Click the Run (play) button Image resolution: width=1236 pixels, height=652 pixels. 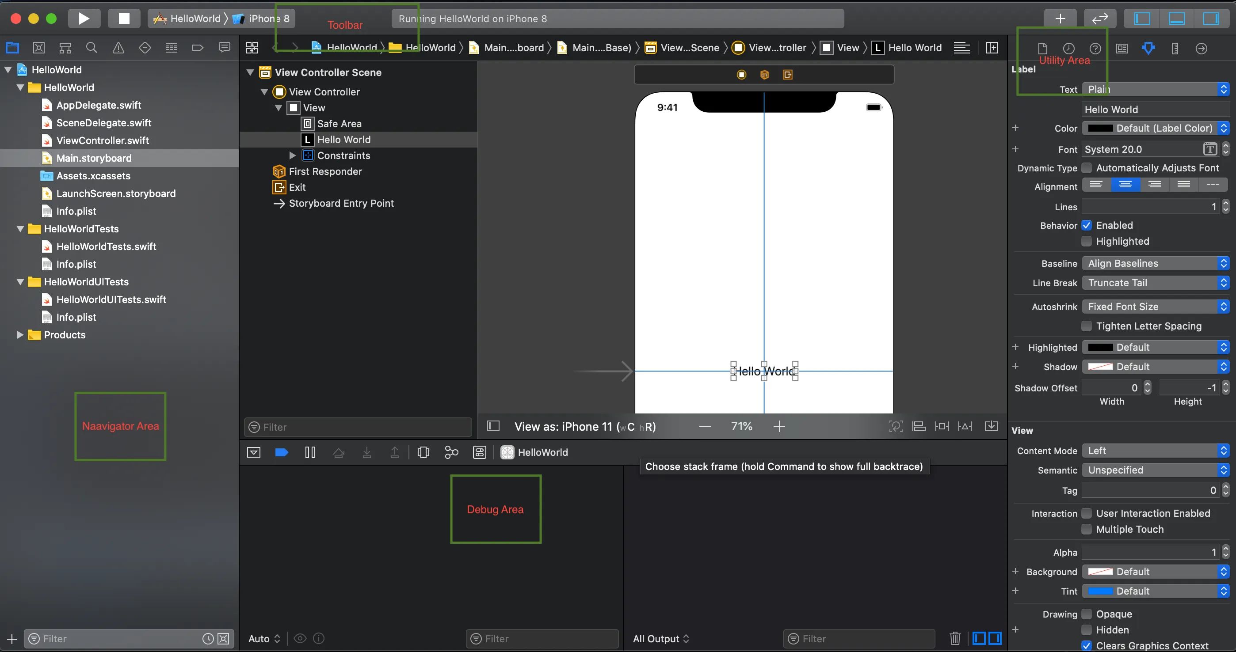click(84, 19)
